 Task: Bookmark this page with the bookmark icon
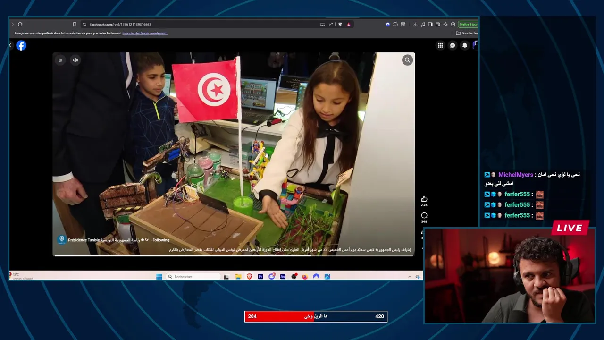[74, 24]
